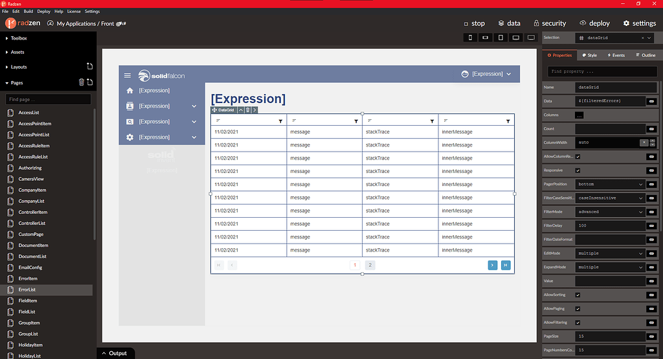The height and width of the screenshot is (359, 663).
Task: Click filter icon of third grid column
Action: pos(432,121)
